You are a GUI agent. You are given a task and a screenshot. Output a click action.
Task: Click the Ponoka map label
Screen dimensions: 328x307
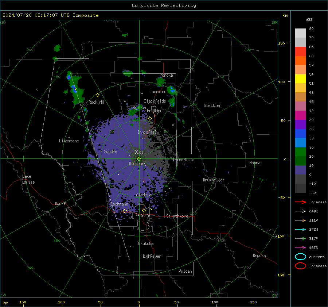[x=166, y=75]
